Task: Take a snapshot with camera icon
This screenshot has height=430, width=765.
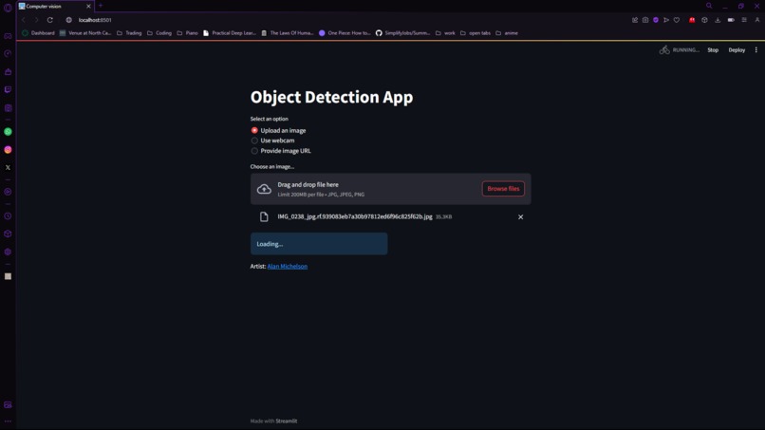Action: pos(645,20)
